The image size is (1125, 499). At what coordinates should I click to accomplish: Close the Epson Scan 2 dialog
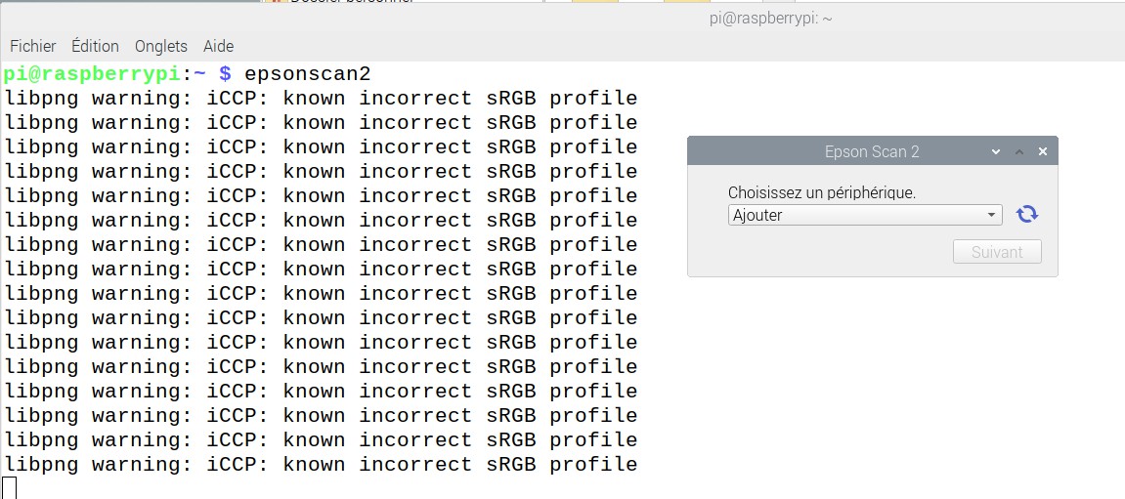1043,152
